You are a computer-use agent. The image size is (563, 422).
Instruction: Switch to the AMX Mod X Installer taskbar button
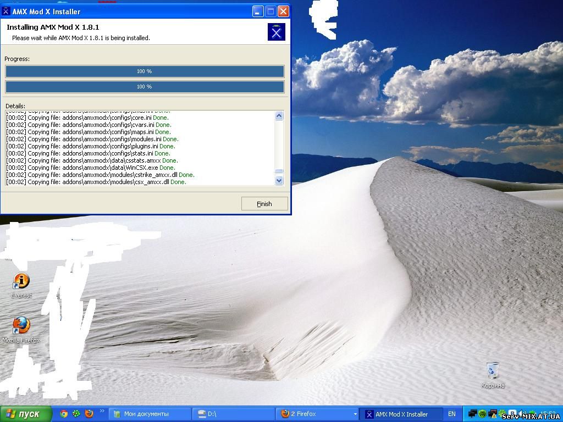(401, 414)
